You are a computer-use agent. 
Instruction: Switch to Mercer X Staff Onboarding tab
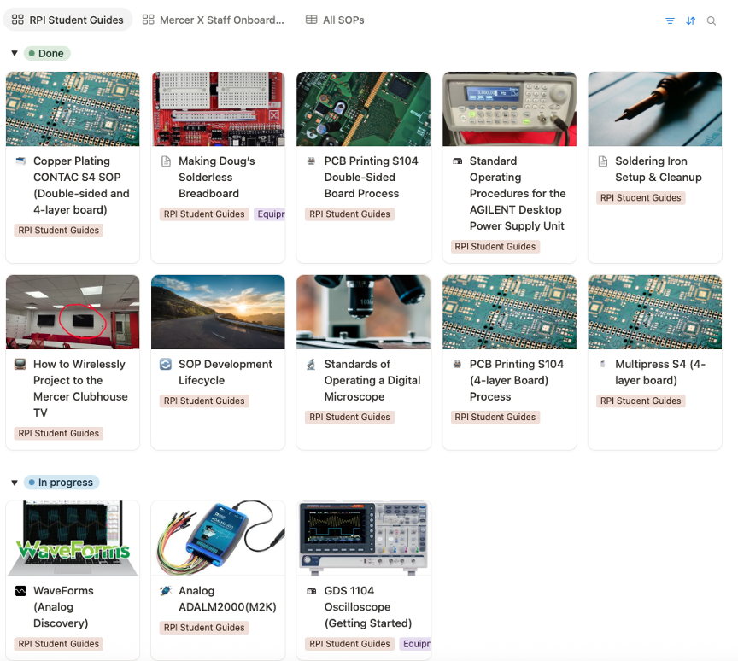tap(214, 20)
